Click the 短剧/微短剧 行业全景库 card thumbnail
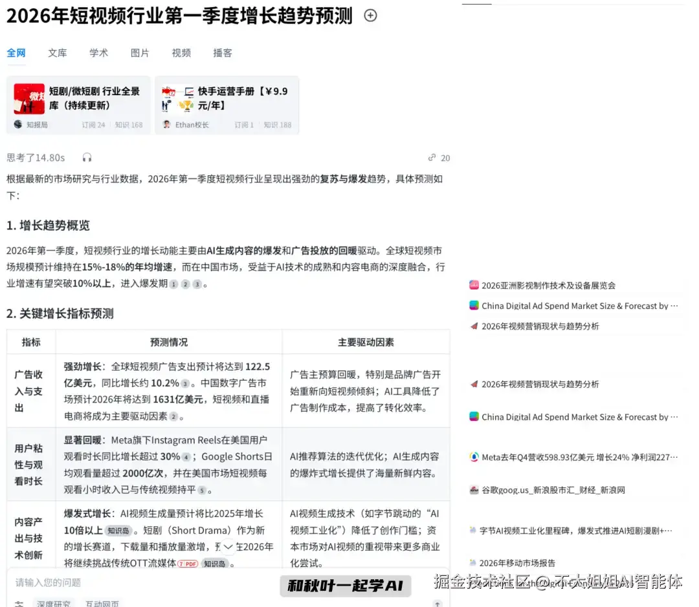 [x=29, y=98]
